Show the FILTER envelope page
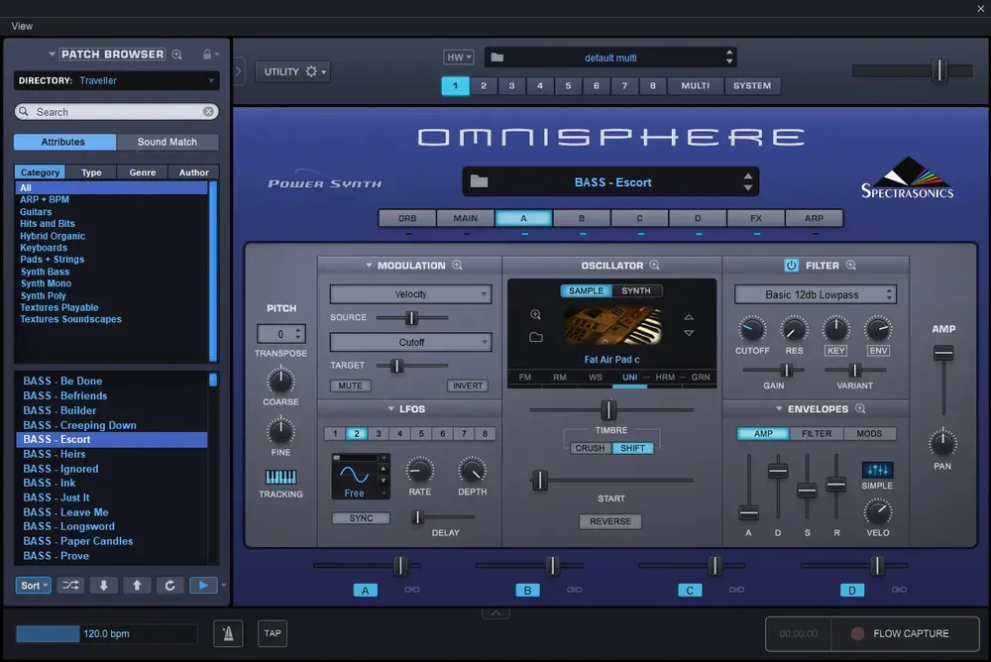Screen dimensions: 991x662 pyautogui.click(x=816, y=434)
